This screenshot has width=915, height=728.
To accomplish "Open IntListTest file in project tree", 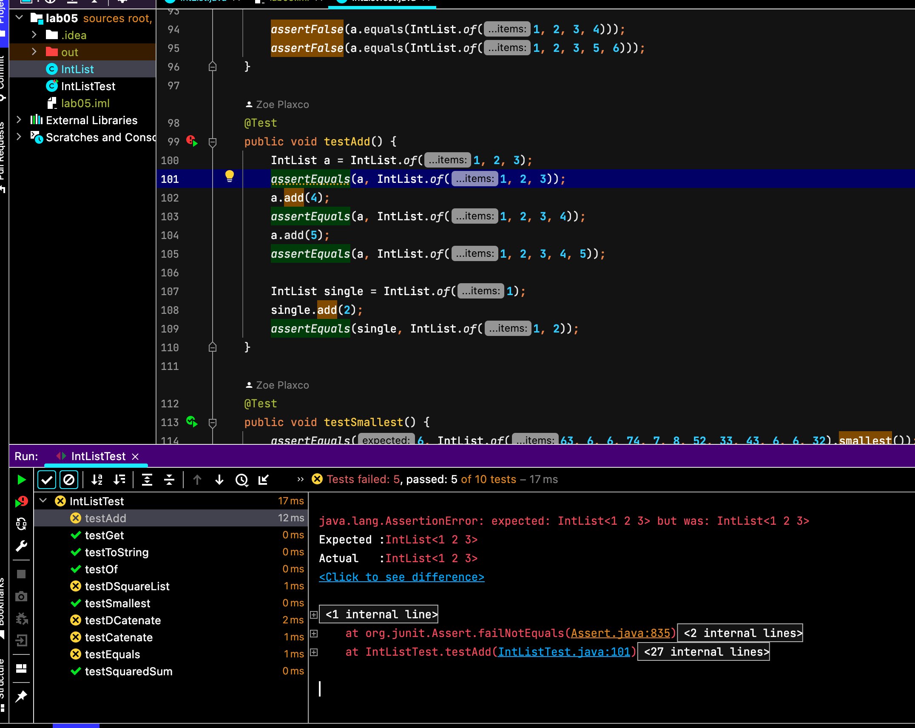I will point(88,86).
